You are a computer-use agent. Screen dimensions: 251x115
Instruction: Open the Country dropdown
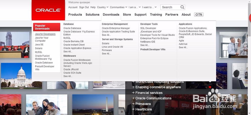pyautogui.click(x=103, y=7)
